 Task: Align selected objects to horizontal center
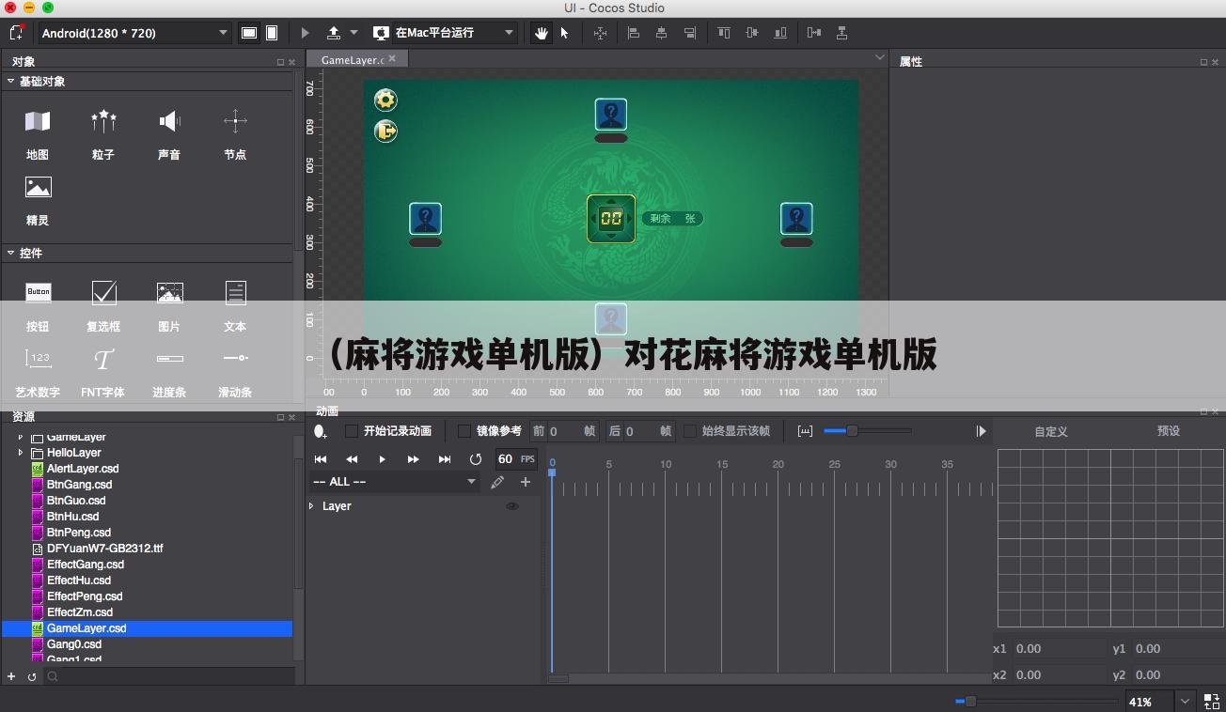click(x=662, y=33)
